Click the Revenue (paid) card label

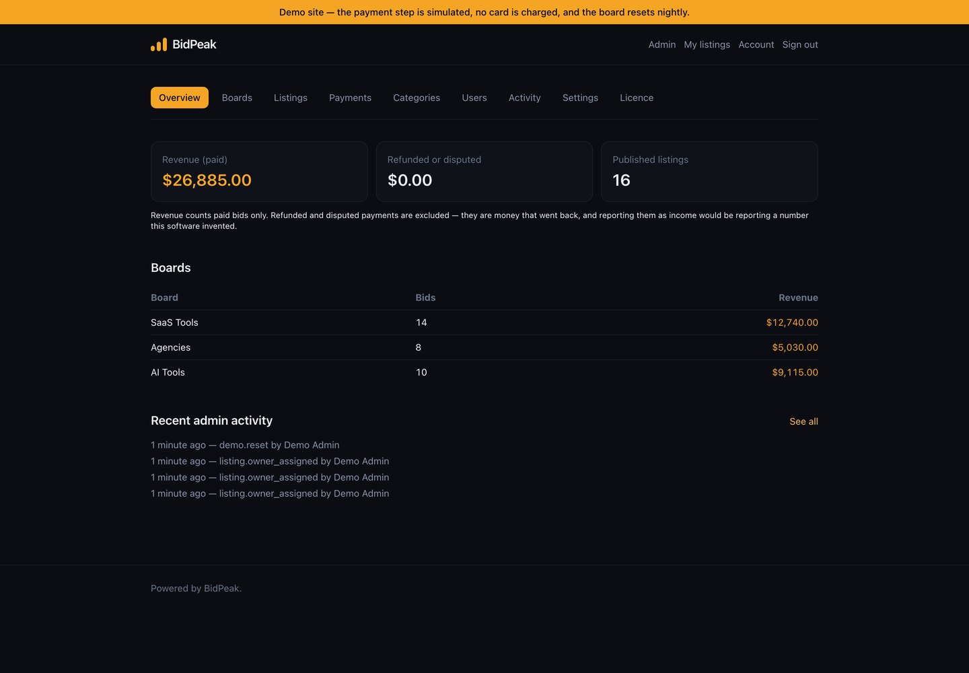pos(194,160)
